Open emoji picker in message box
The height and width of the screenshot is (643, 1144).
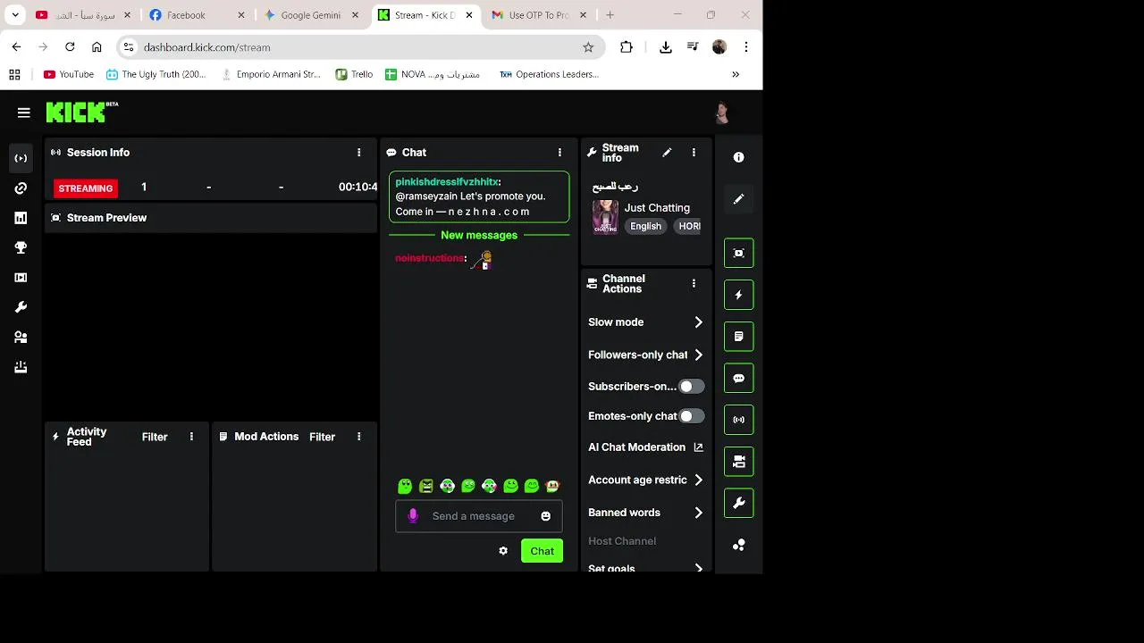545,516
